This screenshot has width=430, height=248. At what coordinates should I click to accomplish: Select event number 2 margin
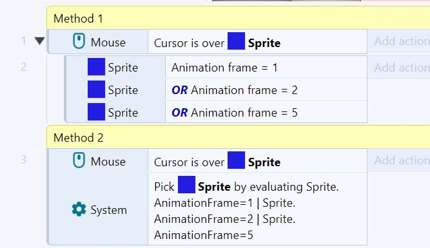coord(24,67)
